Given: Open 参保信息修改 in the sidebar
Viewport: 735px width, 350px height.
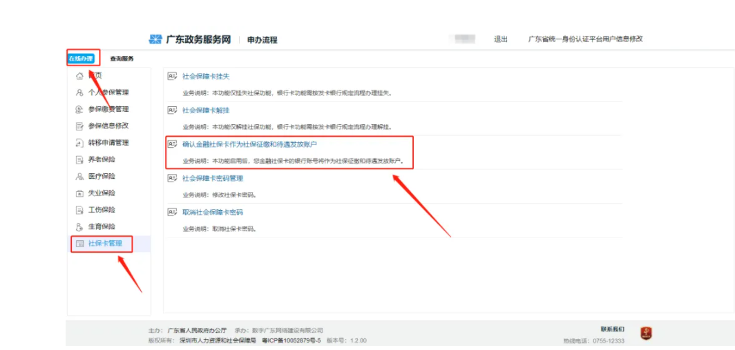Looking at the screenshot, I should (x=108, y=126).
